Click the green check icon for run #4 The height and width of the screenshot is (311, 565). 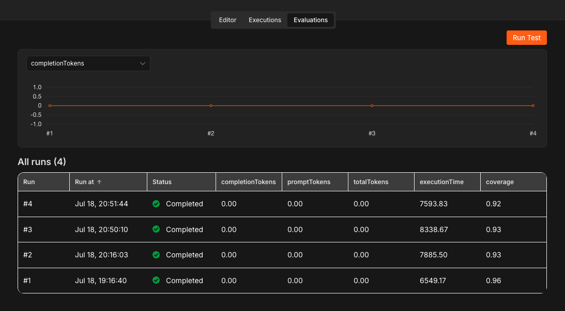coord(156,204)
